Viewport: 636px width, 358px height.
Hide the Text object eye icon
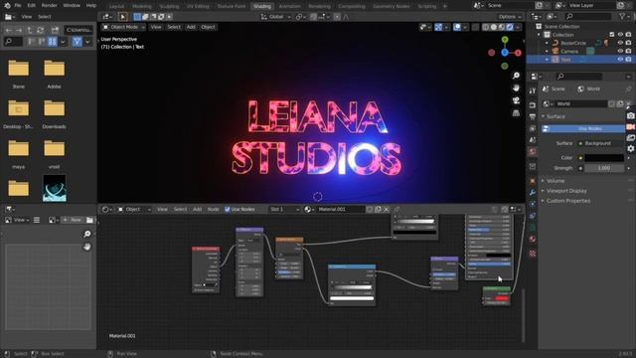pyautogui.click(x=620, y=60)
